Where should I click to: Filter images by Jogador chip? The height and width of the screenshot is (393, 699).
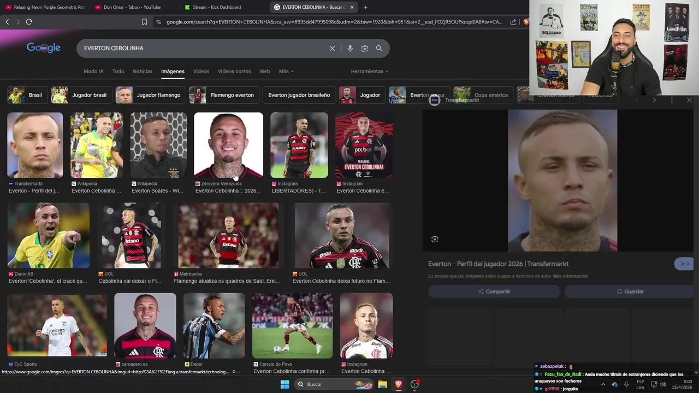point(362,95)
